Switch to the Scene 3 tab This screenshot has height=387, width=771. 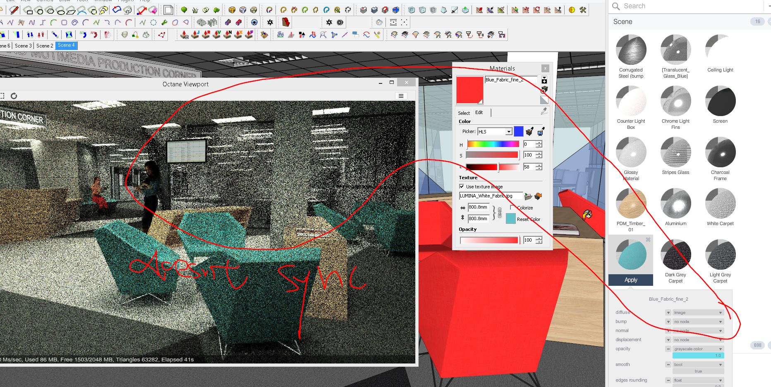pos(23,46)
